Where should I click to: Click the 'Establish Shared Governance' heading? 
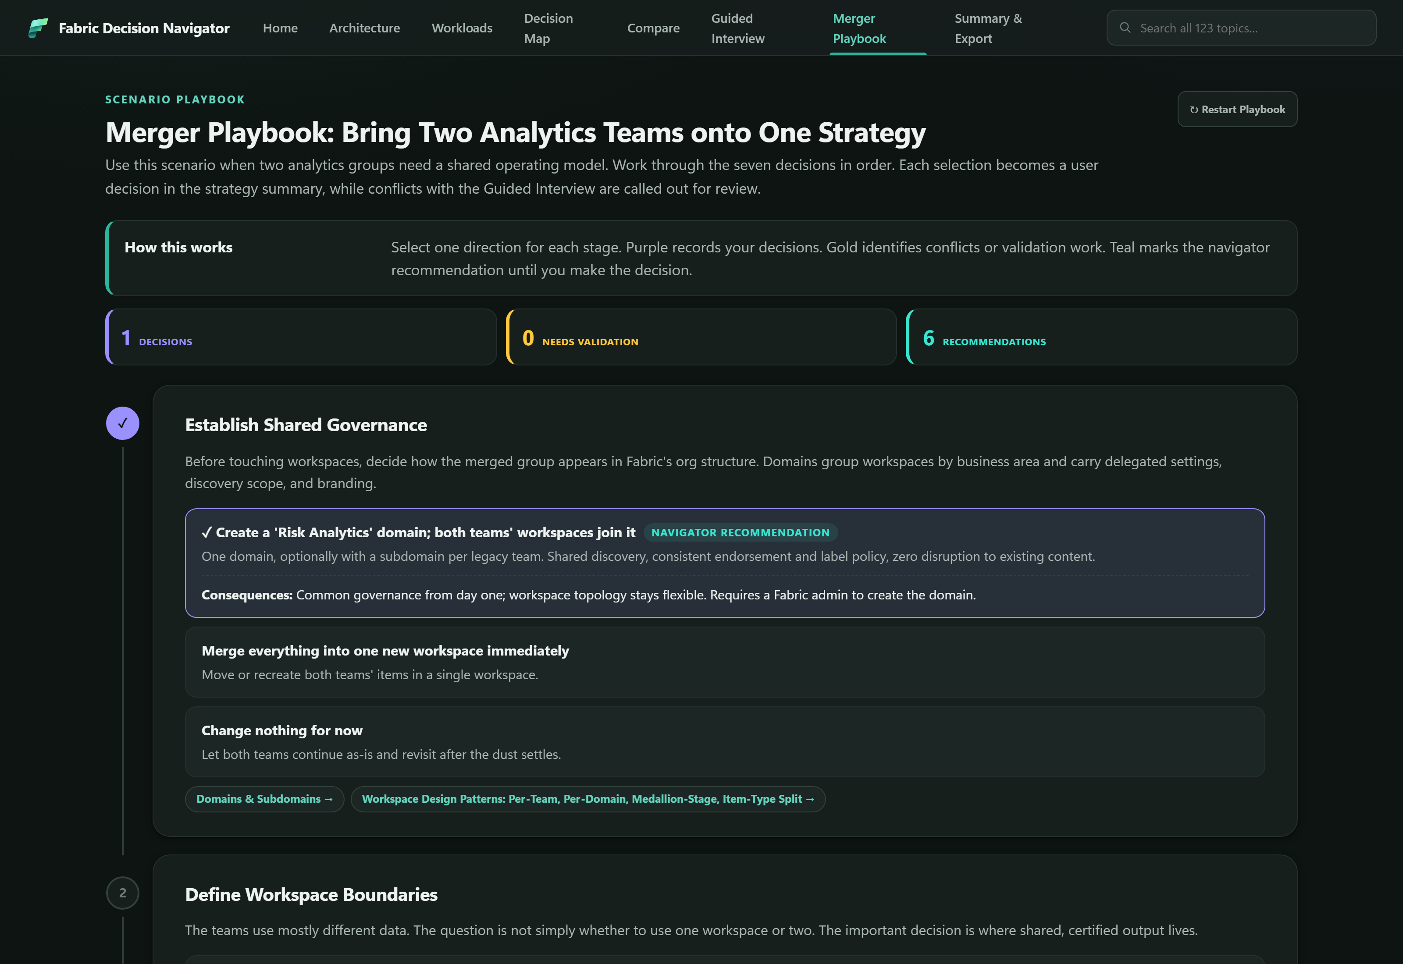tap(306, 425)
